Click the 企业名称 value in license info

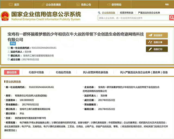point(121,89)
